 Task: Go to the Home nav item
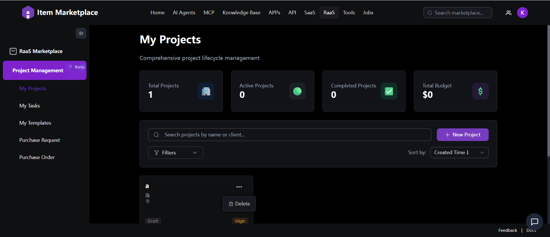[x=158, y=13]
